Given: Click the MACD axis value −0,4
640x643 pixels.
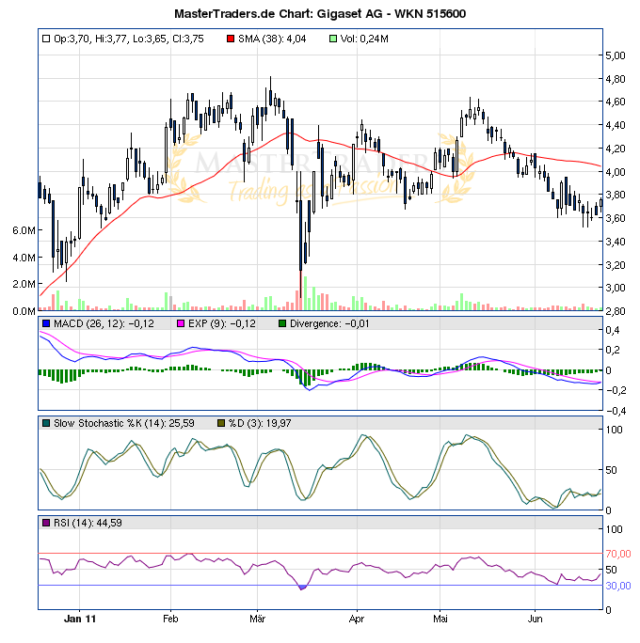Looking at the screenshot, I should [616, 411].
